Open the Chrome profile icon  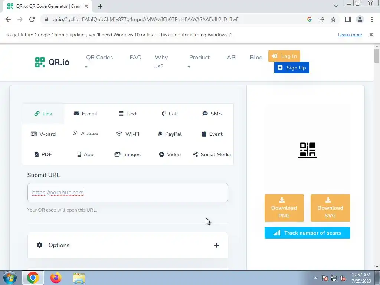point(360,19)
